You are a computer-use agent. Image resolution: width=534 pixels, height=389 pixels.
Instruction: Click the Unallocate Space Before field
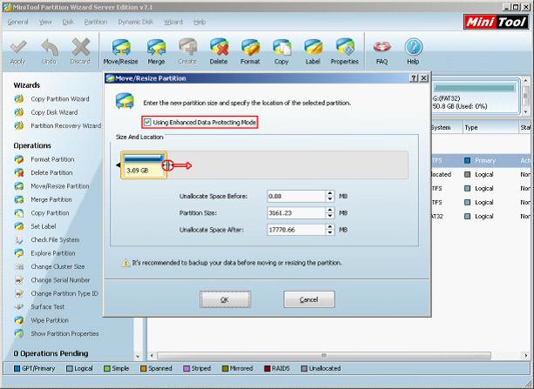(296, 197)
